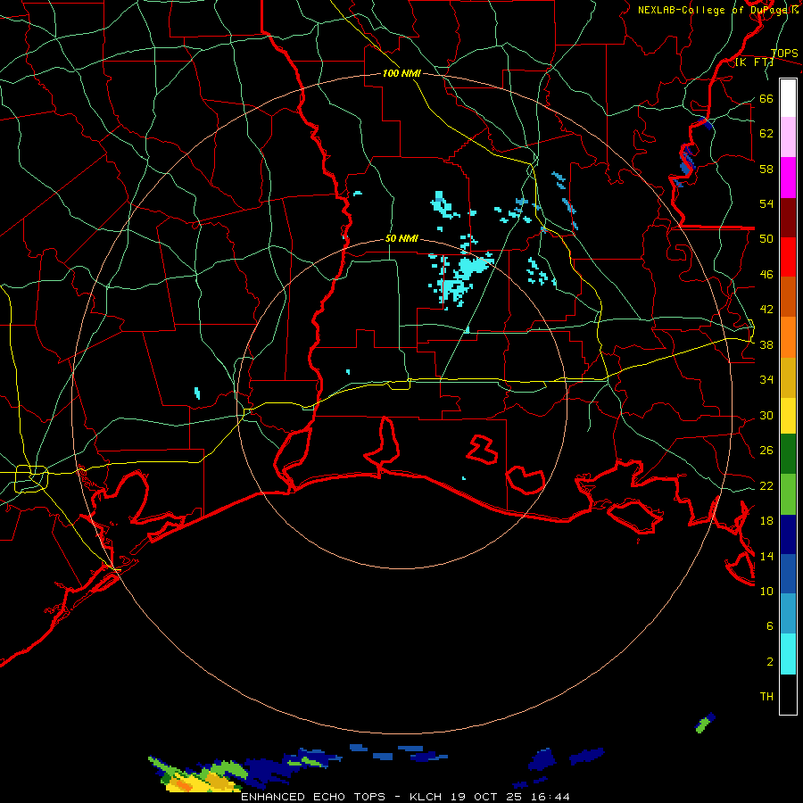
Task: Click the gold legend swatch
Action: click(x=788, y=377)
